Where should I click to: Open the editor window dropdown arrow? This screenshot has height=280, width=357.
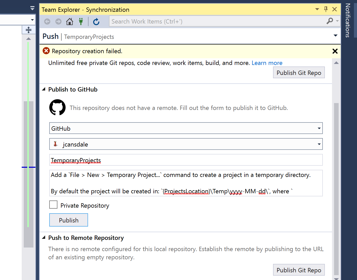pyautogui.click(x=32, y=8)
